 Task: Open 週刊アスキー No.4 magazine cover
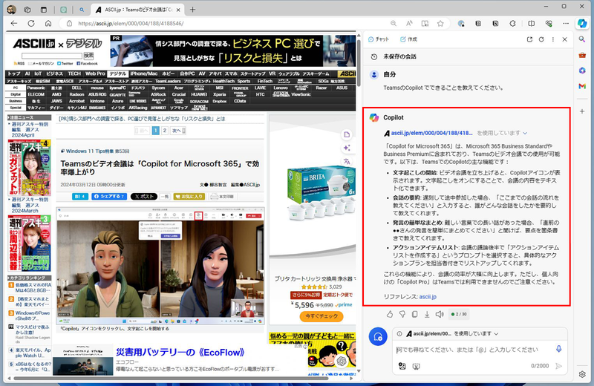tap(30, 168)
